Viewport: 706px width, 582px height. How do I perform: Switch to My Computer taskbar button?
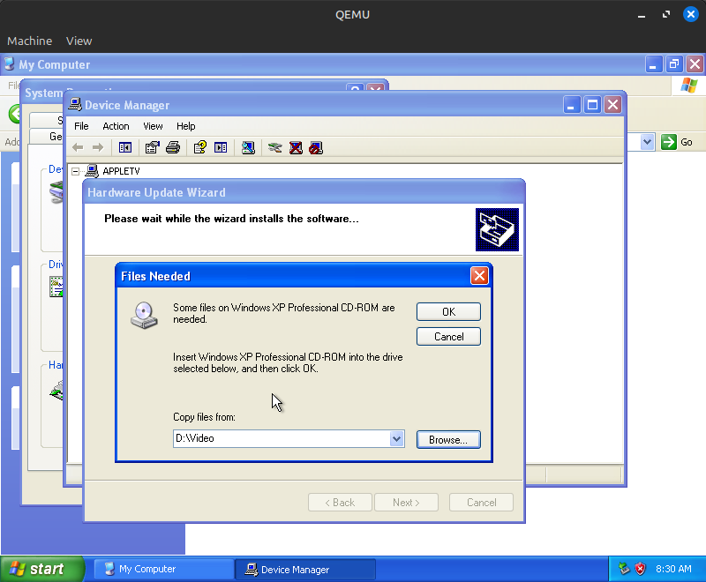(163, 569)
